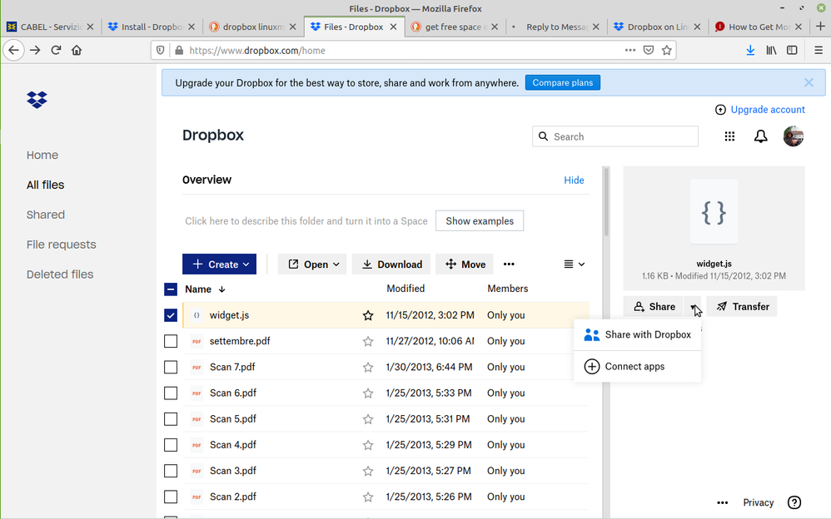Close the upgrade banner
The image size is (831, 519).
pyautogui.click(x=809, y=83)
